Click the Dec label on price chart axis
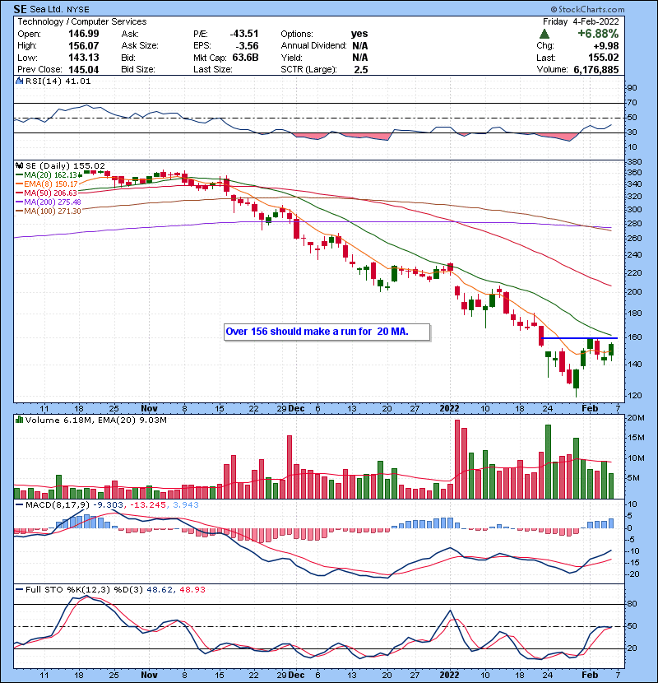 [x=296, y=408]
